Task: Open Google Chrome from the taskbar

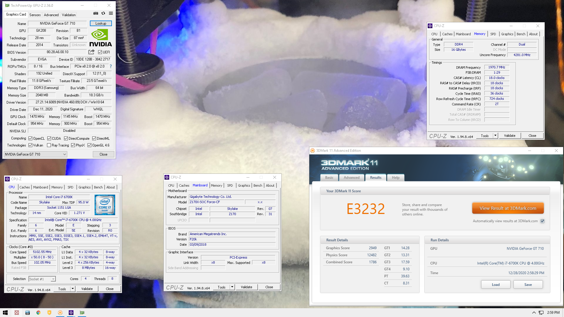Action: point(38,313)
